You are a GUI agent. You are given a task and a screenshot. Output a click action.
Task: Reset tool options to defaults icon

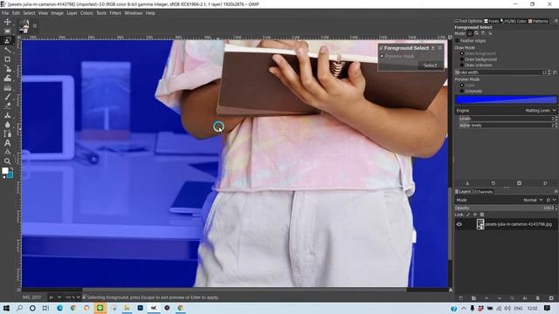coord(545,183)
